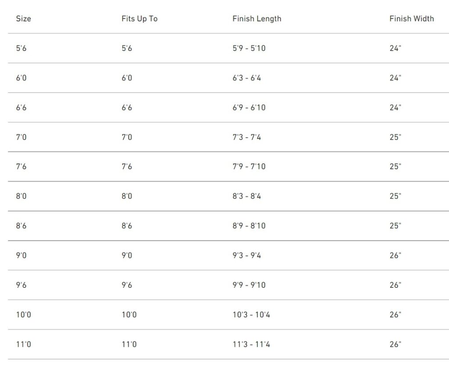
Task: Select the 7'6 size row label
Action: (x=21, y=167)
